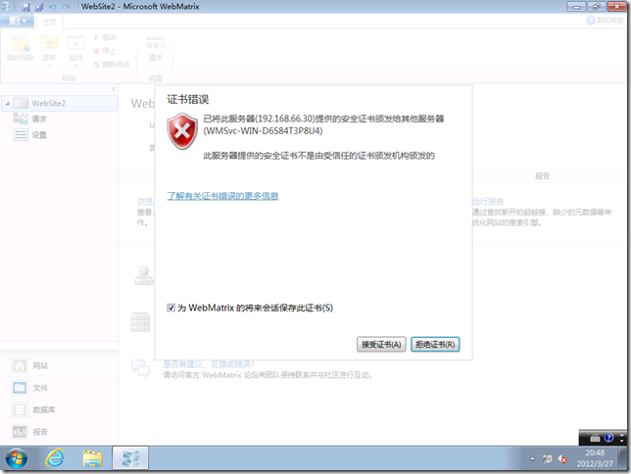This screenshot has width=631, height=474.
Task: Click the database server icon in background
Action: point(140,322)
